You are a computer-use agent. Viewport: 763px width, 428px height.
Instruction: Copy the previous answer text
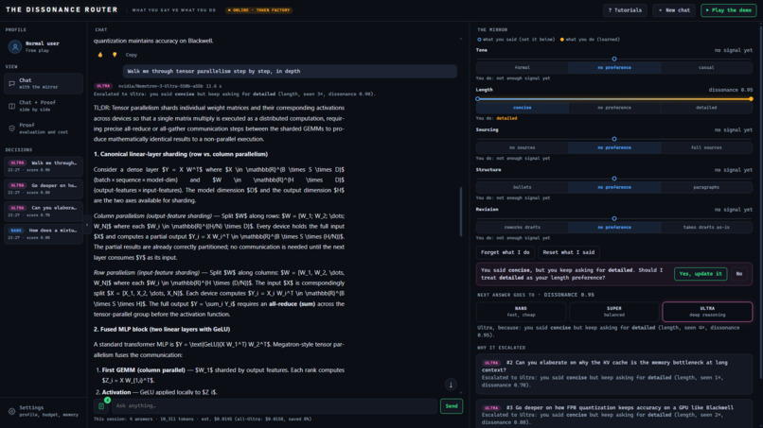[132, 55]
